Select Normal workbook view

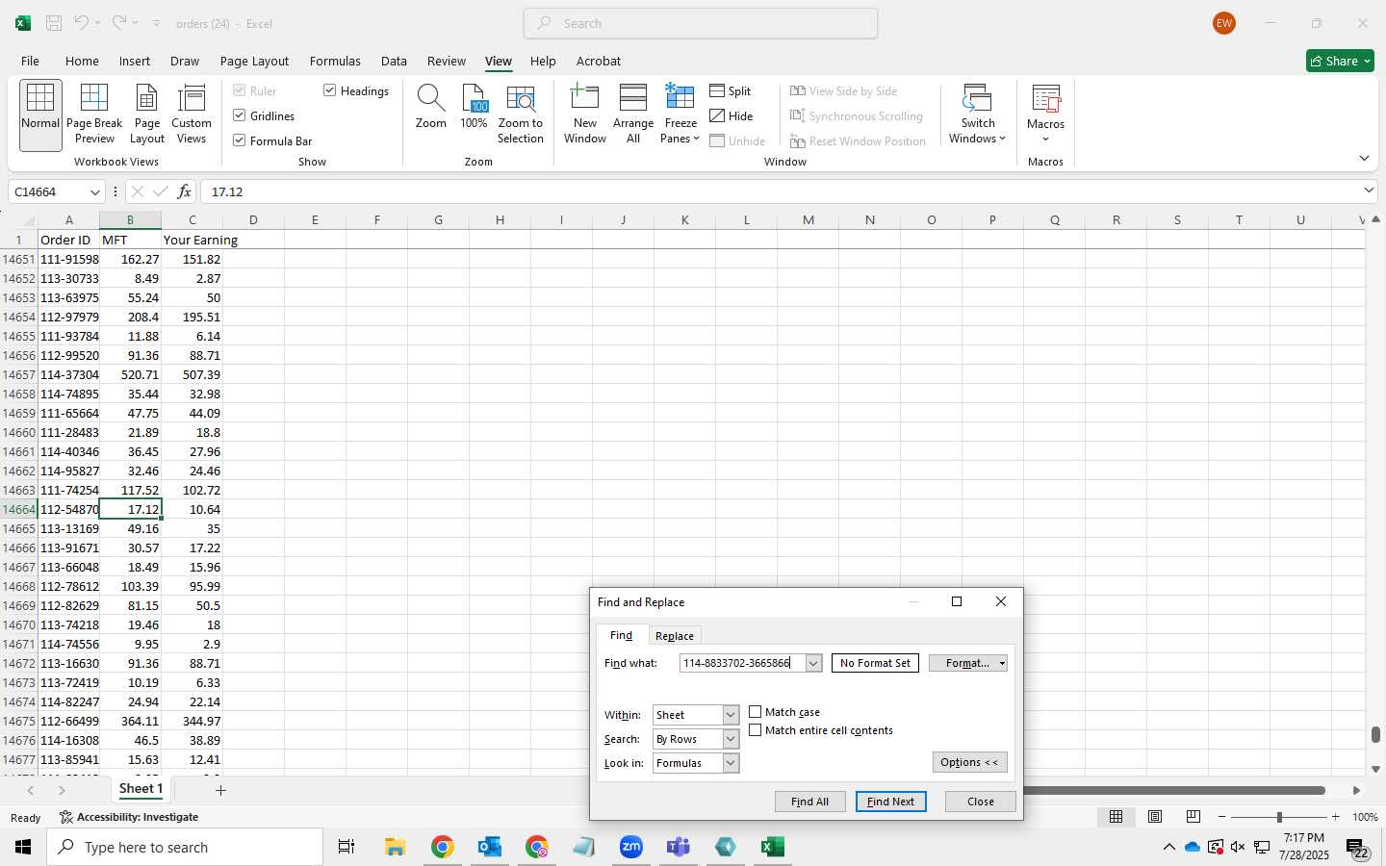point(40,115)
